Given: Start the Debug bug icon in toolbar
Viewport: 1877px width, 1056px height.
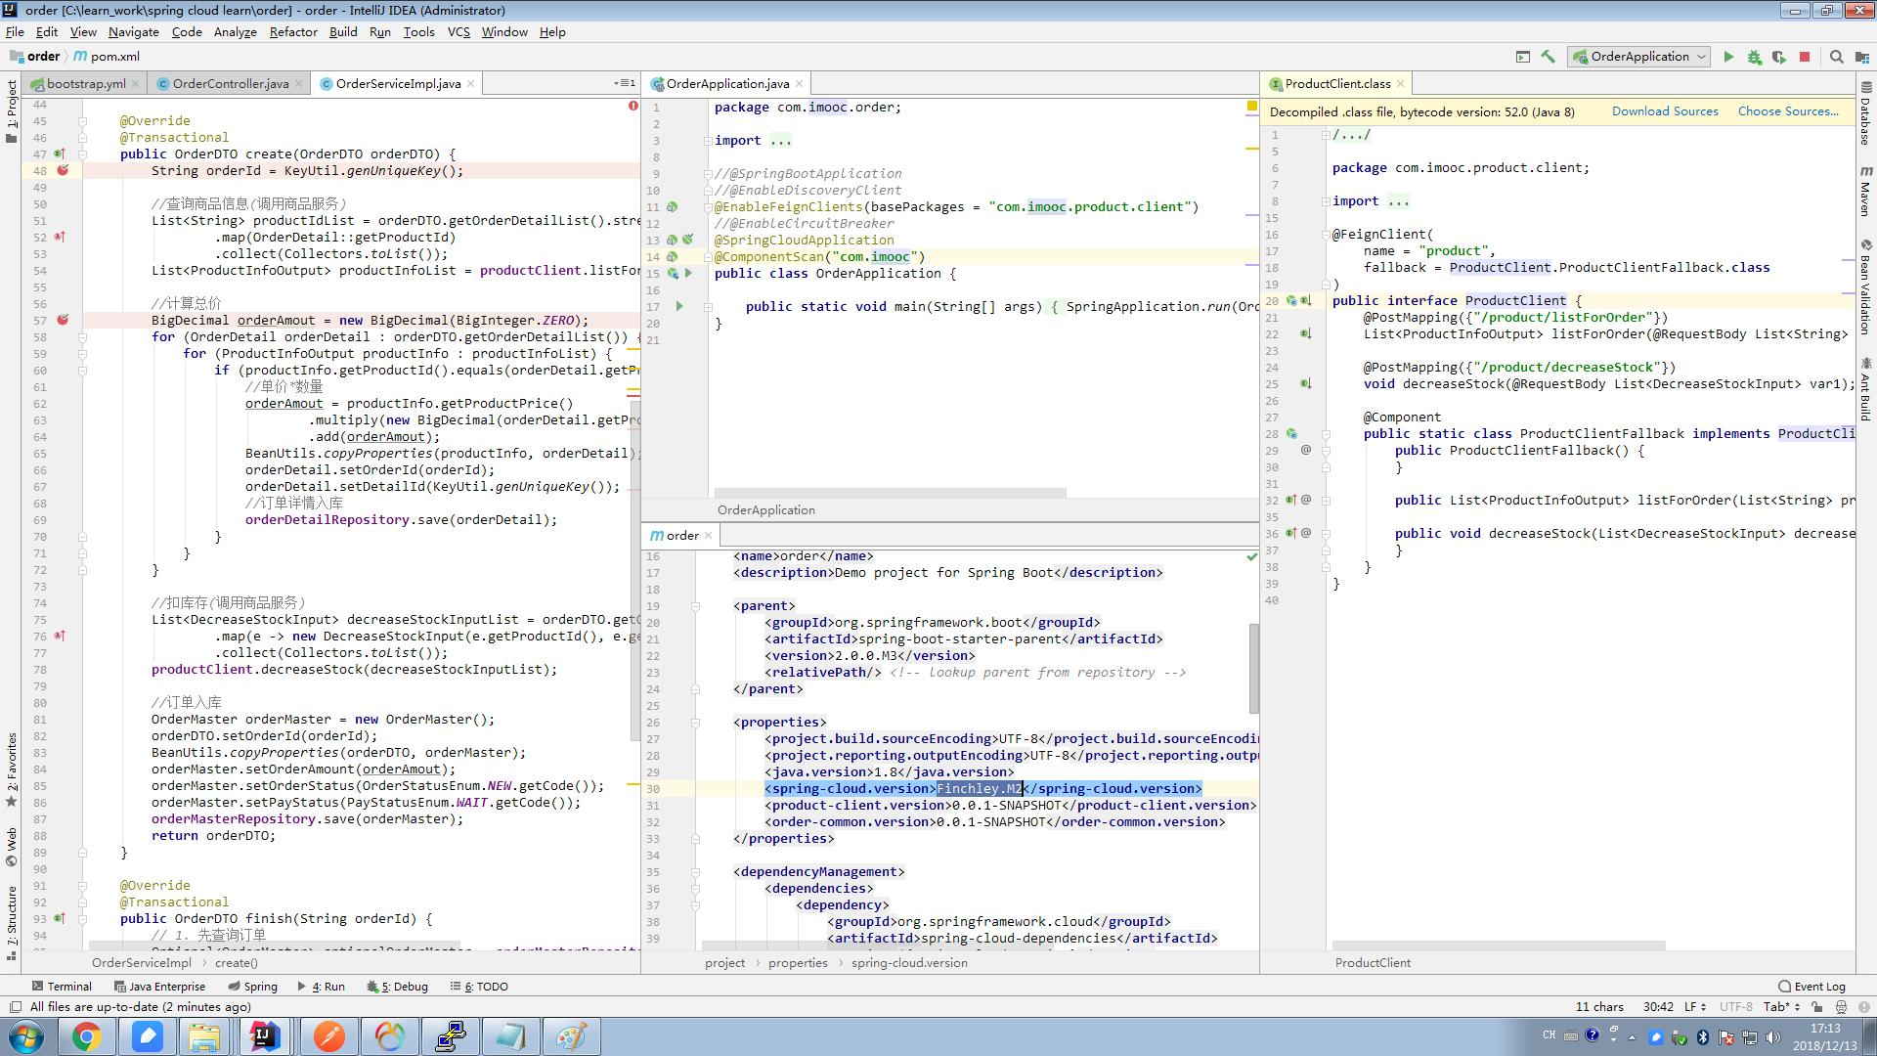Looking at the screenshot, I should [x=1754, y=57].
